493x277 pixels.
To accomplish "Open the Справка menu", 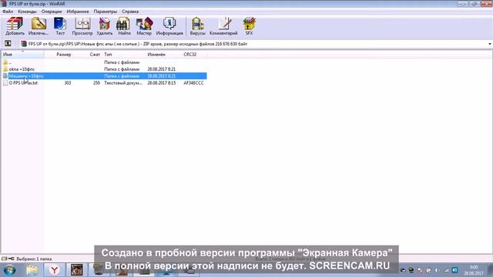I will [x=130, y=12].
